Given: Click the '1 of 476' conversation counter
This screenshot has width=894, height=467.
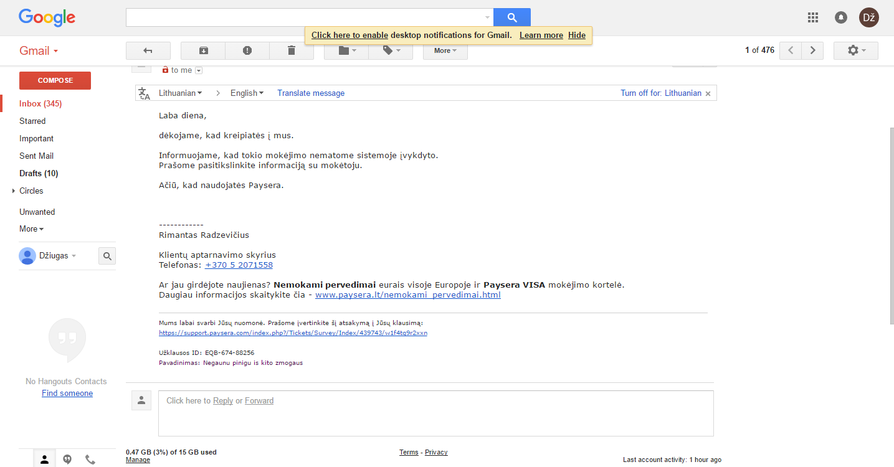Looking at the screenshot, I should click(x=759, y=50).
